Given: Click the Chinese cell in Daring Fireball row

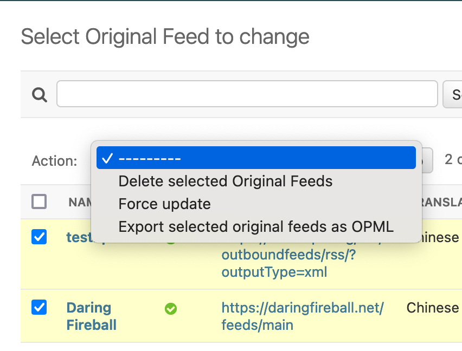Looking at the screenshot, I should tap(433, 308).
